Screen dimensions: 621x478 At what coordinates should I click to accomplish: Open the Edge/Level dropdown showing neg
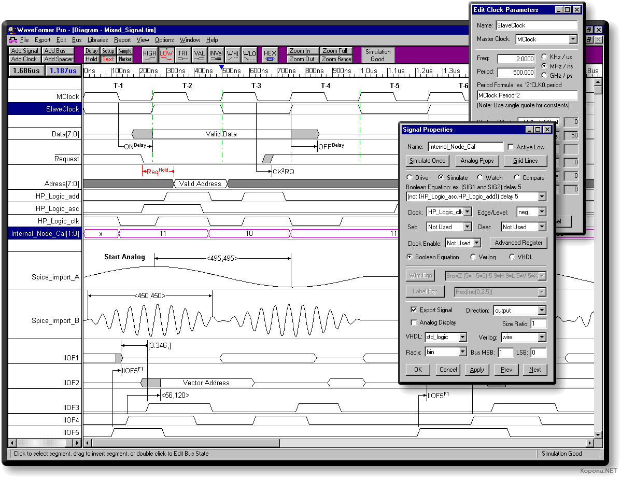pos(542,212)
